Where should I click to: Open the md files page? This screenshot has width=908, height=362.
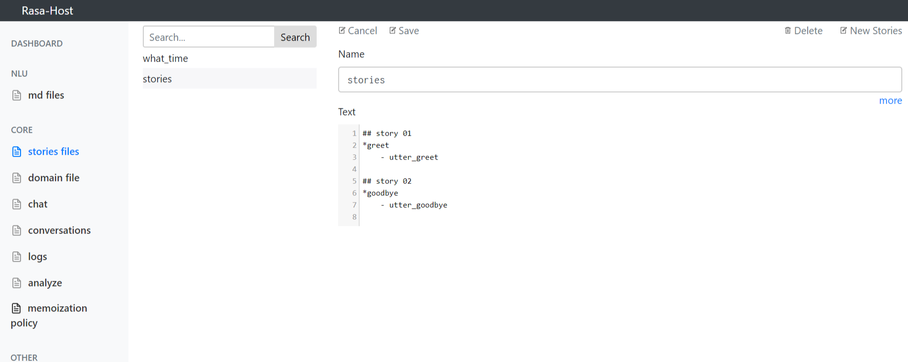[46, 95]
